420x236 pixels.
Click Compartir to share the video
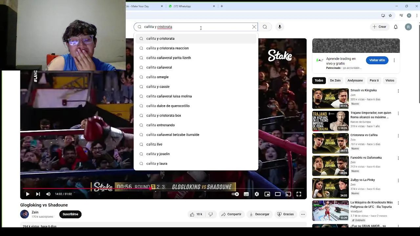pos(231,214)
